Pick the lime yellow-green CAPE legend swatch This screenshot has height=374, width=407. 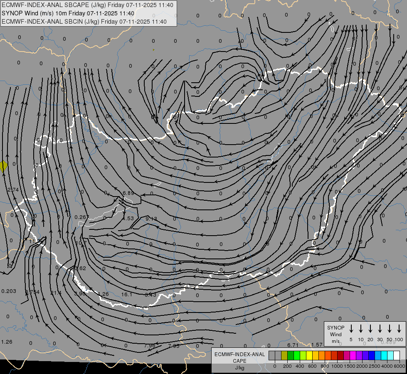point(303,355)
